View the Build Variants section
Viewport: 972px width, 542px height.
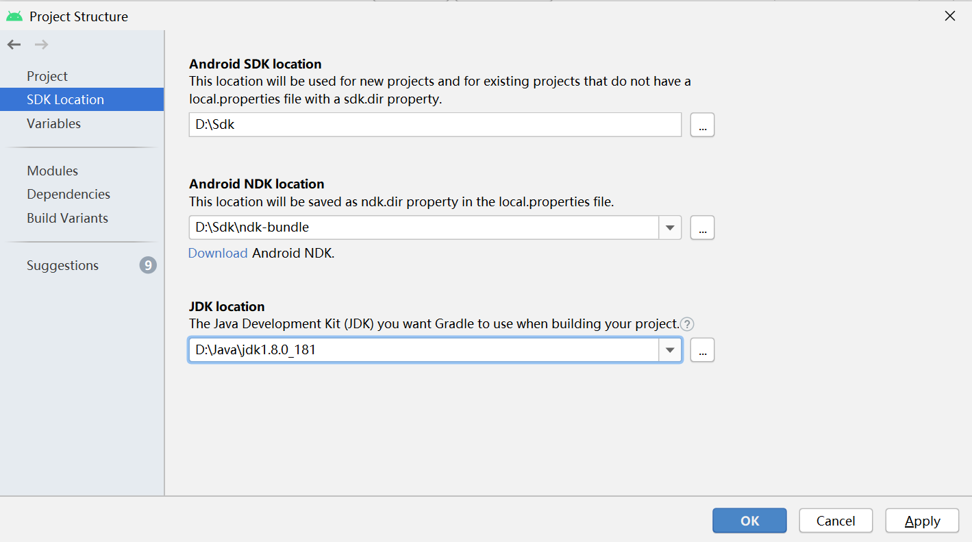(67, 218)
